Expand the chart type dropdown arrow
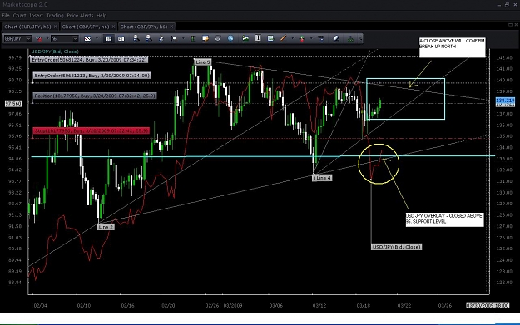The height and width of the screenshot is (325, 520). tap(97, 39)
